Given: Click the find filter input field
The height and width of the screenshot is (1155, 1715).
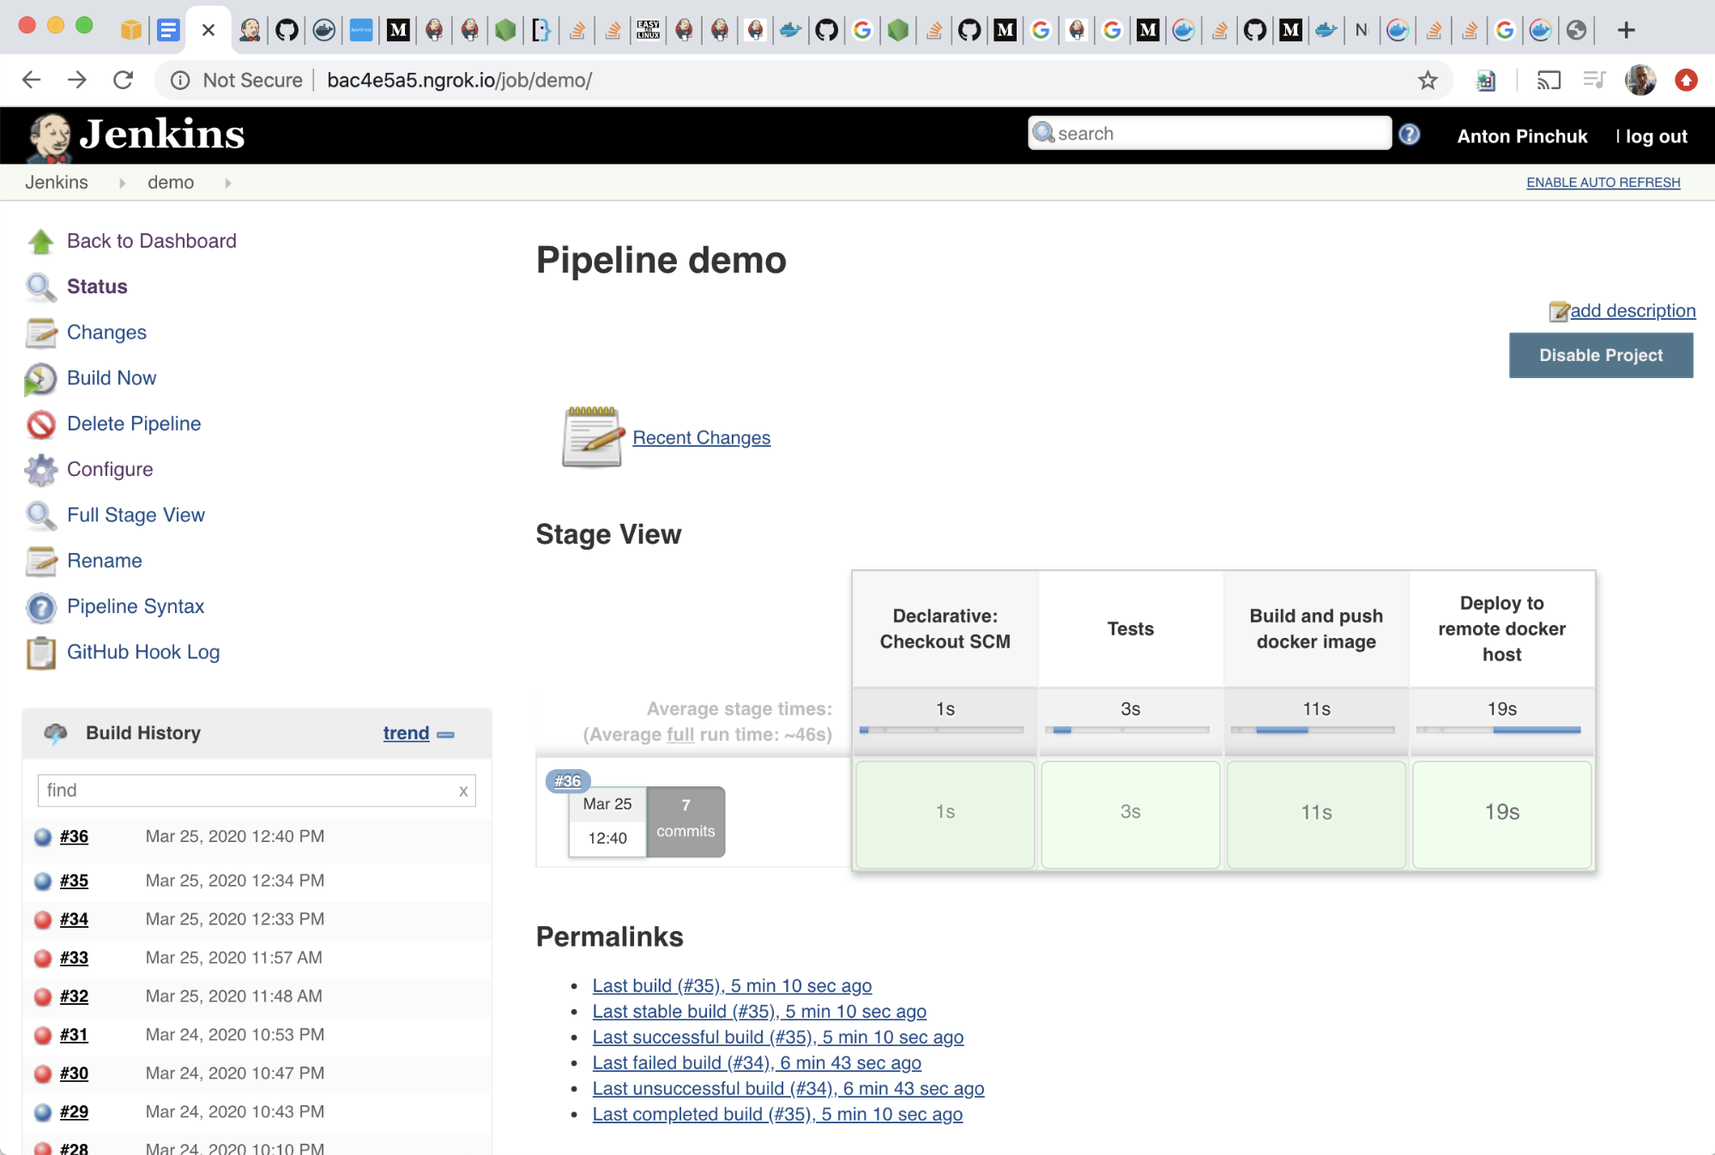Looking at the screenshot, I should tap(254, 791).
